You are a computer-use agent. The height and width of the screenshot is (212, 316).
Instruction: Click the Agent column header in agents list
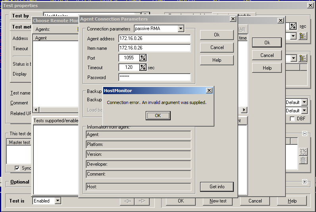[56, 38]
